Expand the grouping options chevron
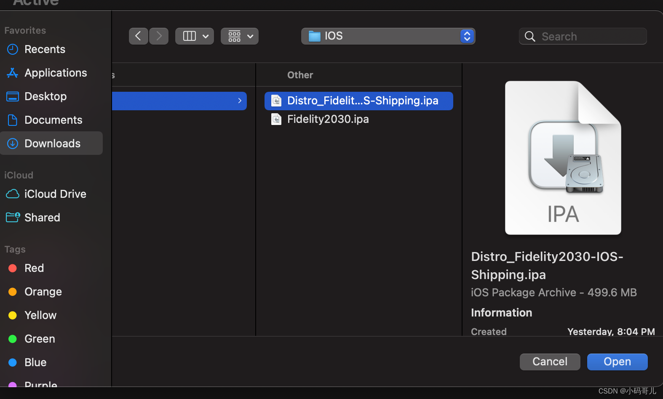The width and height of the screenshot is (663, 399). tap(250, 36)
